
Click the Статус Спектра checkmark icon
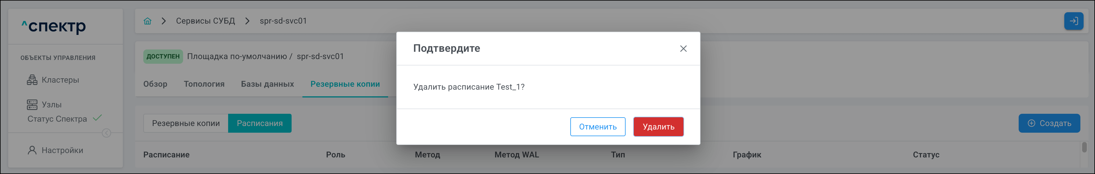pos(97,118)
